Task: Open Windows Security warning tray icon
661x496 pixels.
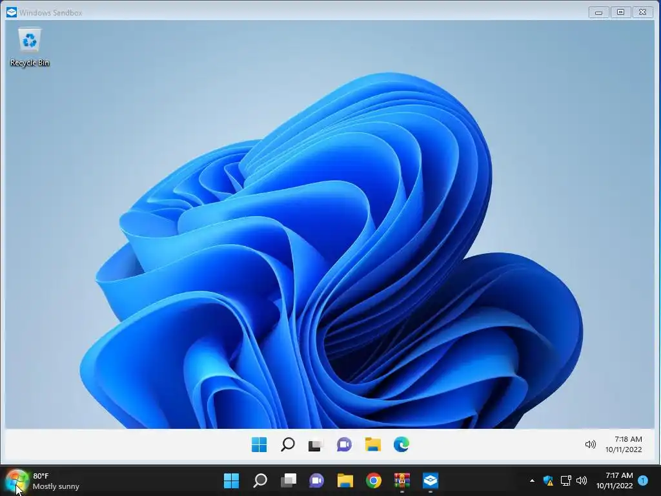Action: pyautogui.click(x=548, y=480)
